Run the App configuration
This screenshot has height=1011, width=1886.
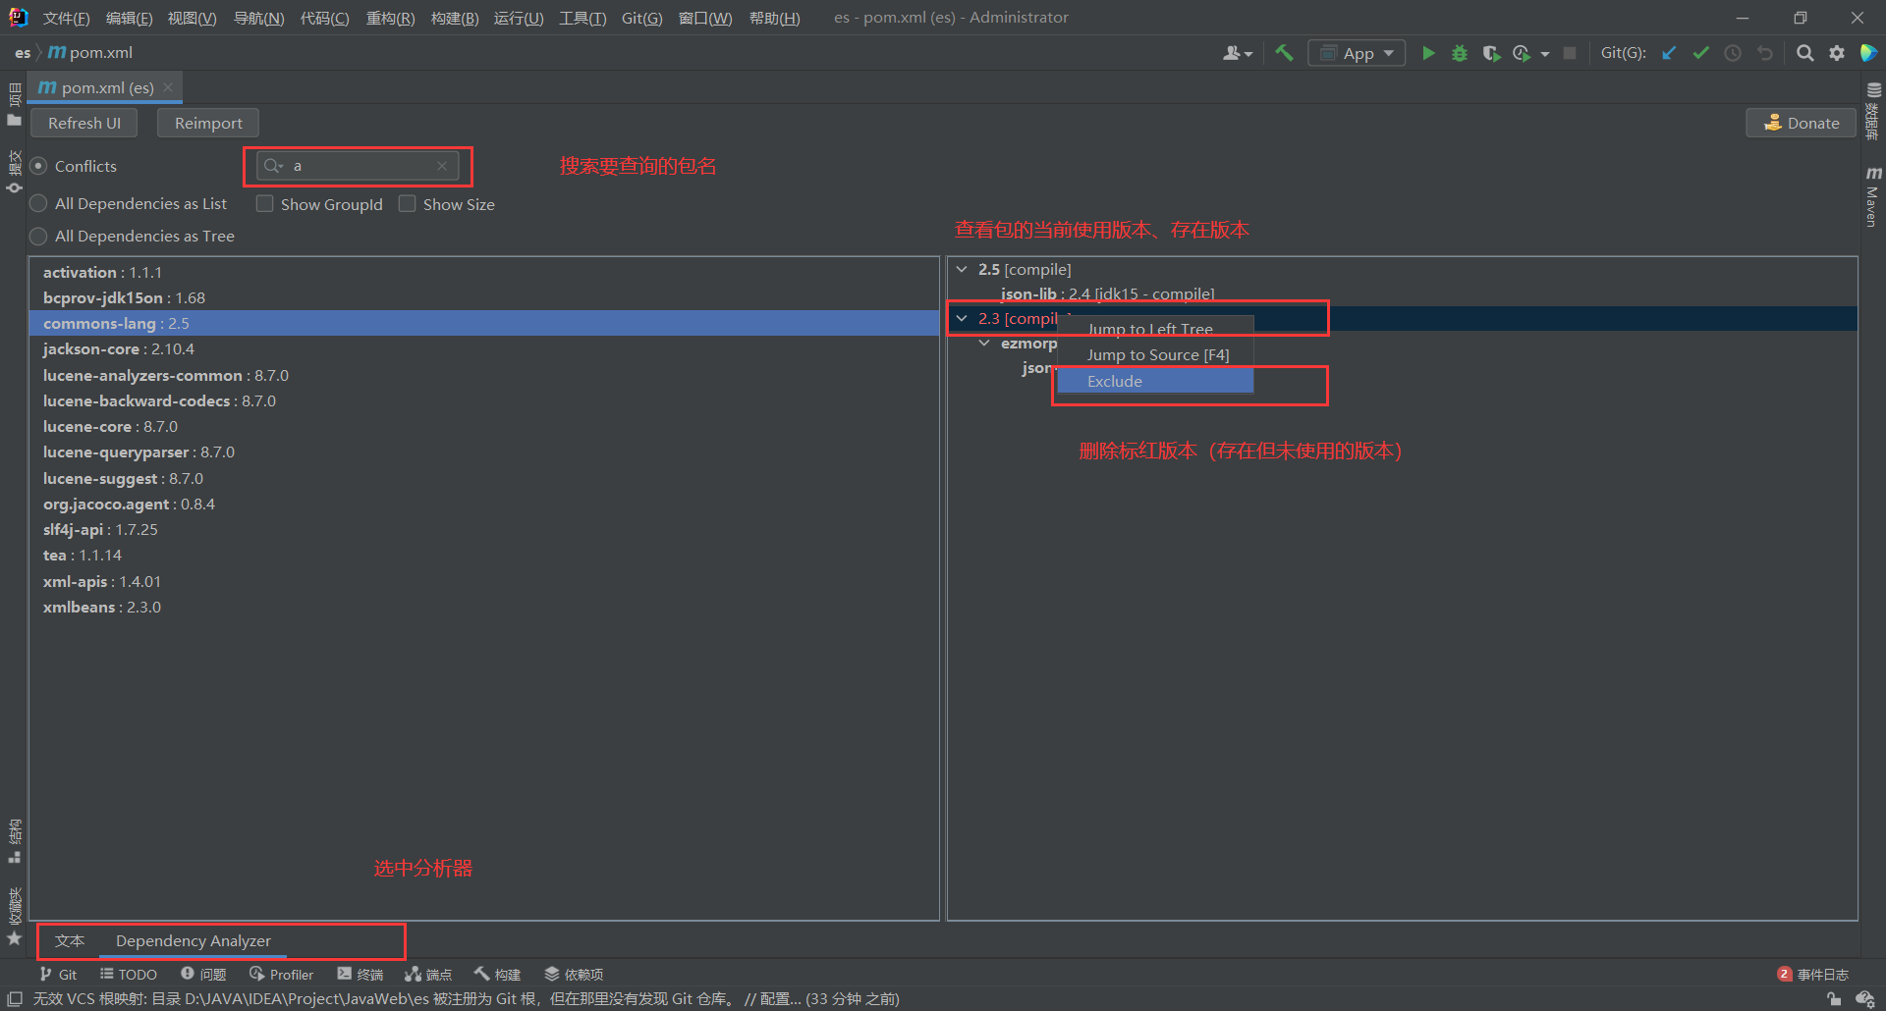coord(1428,53)
